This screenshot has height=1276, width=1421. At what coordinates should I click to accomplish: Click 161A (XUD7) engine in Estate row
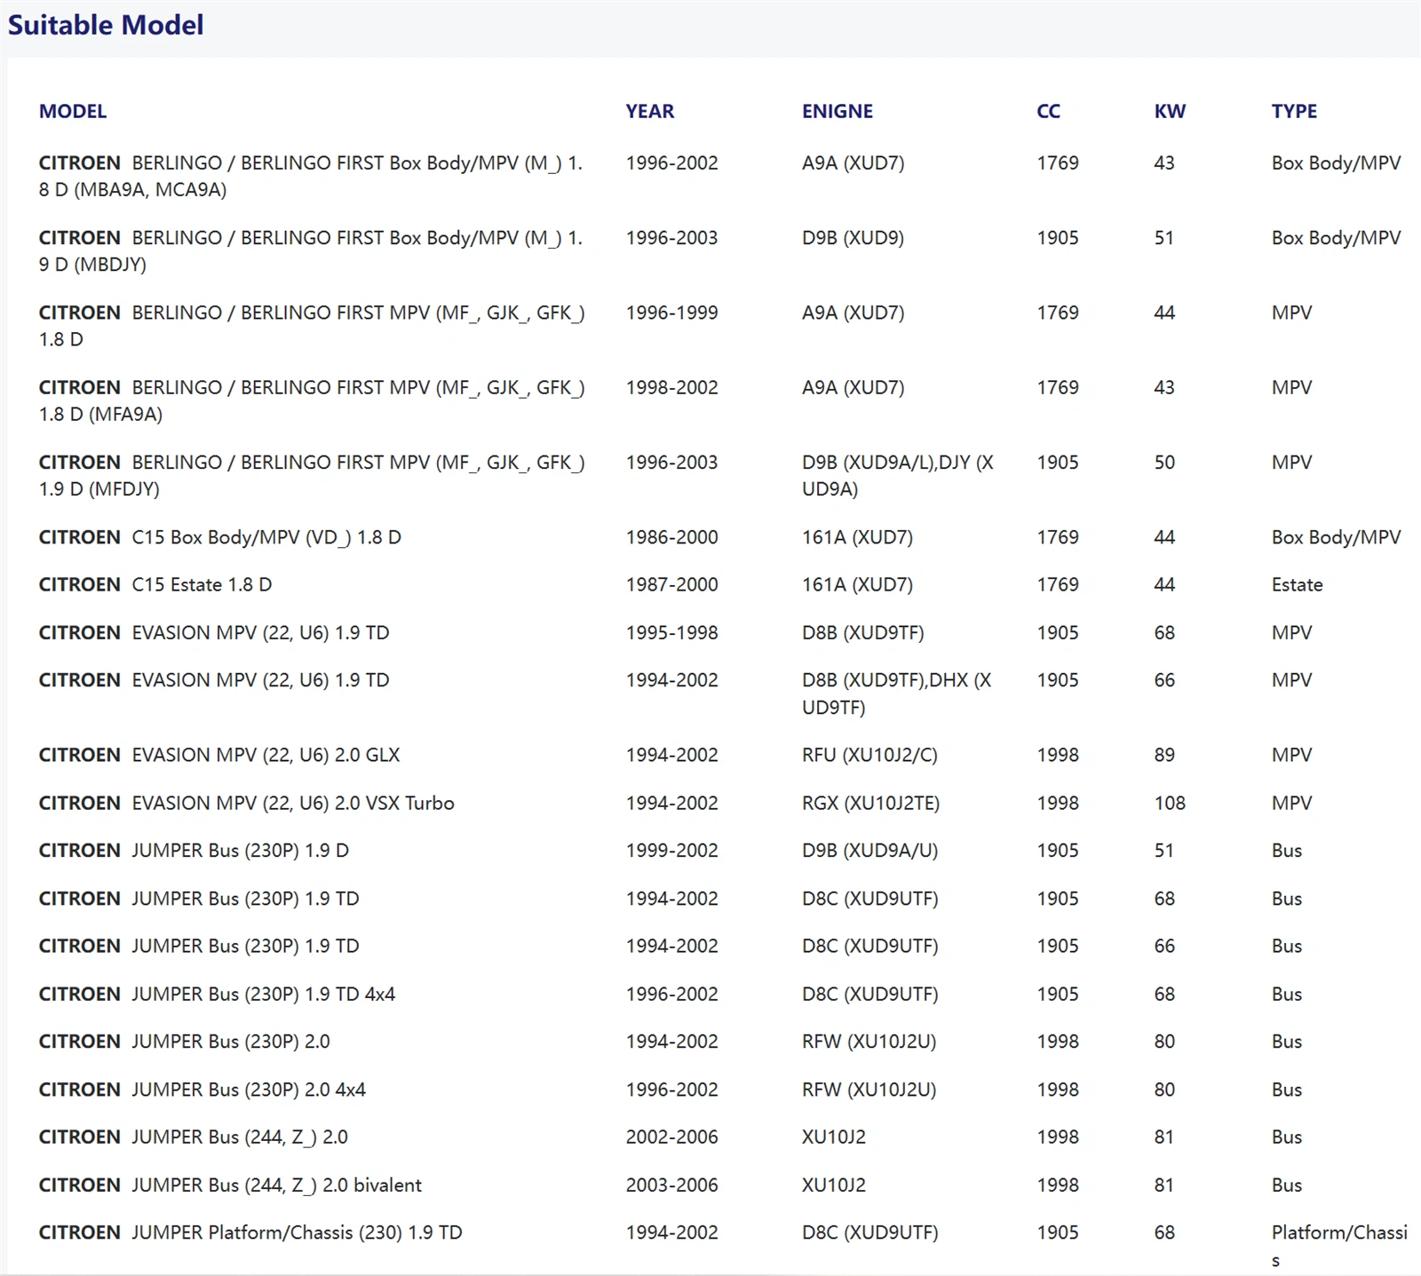point(857,584)
